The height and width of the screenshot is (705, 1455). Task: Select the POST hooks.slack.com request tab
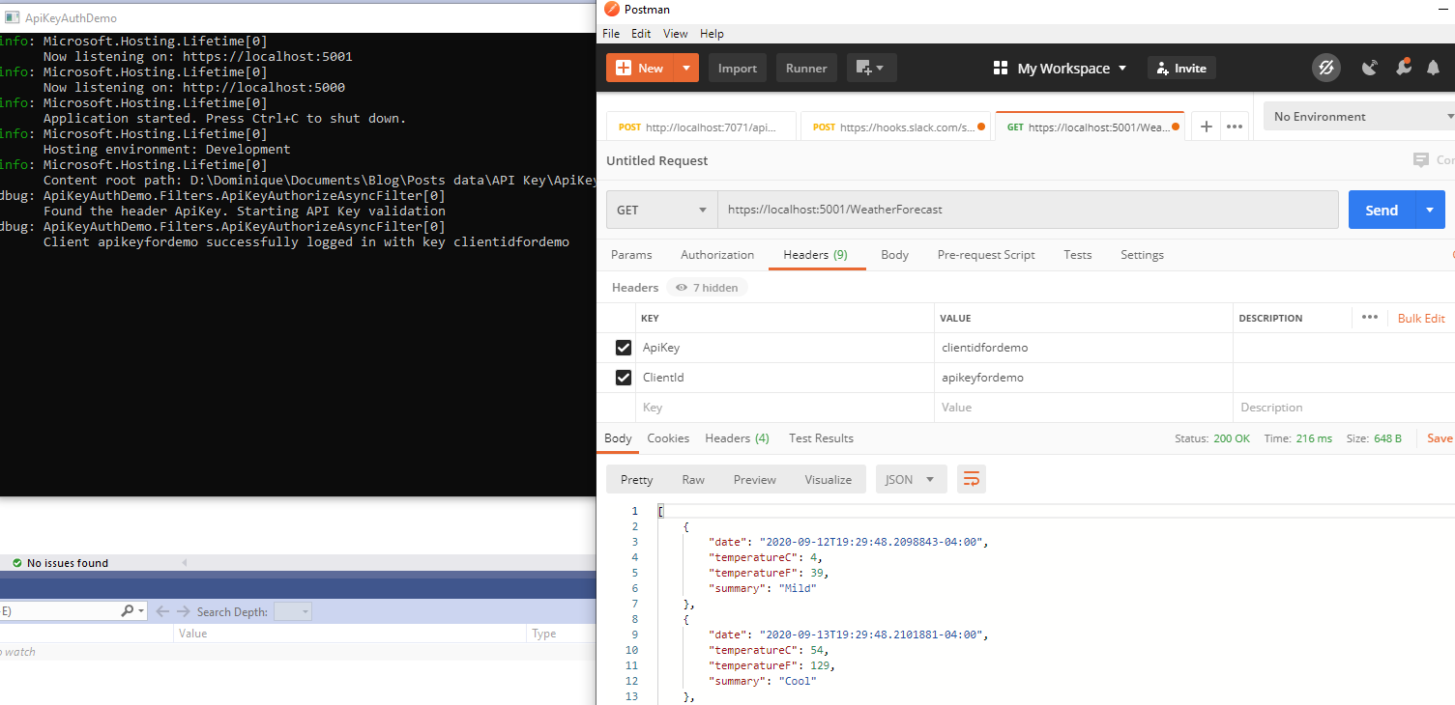(x=895, y=127)
